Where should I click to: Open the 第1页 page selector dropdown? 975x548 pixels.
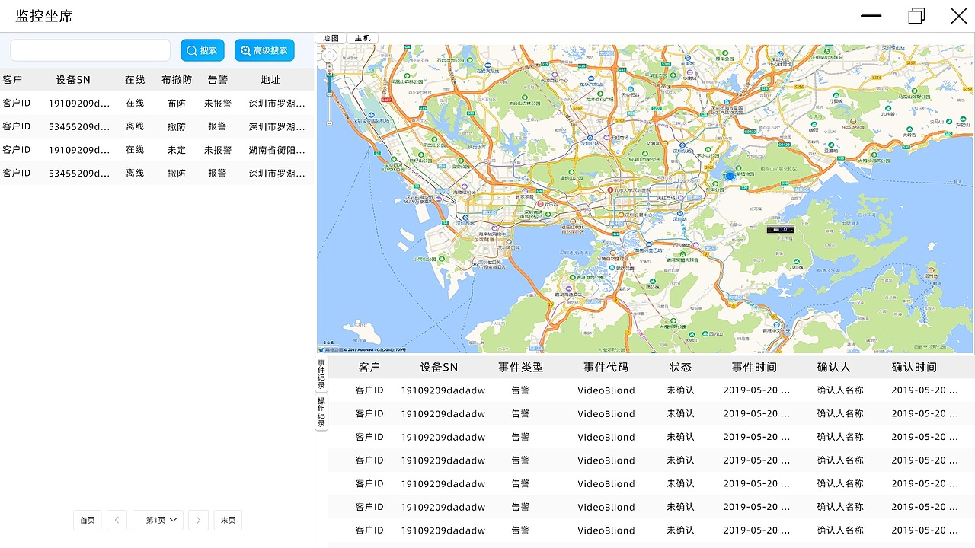(x=158, y=520)
